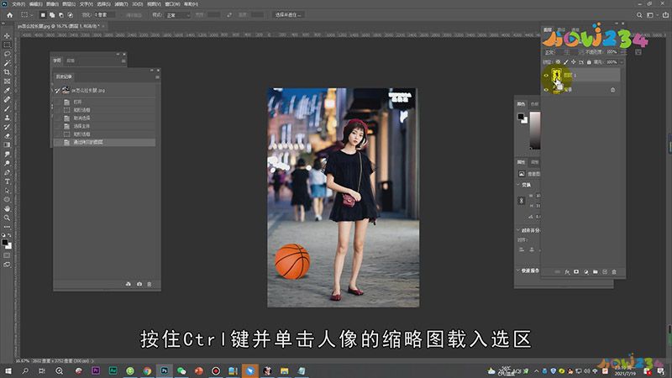
Task: Click Add to selection mode icon
Action: coord(52,15)
